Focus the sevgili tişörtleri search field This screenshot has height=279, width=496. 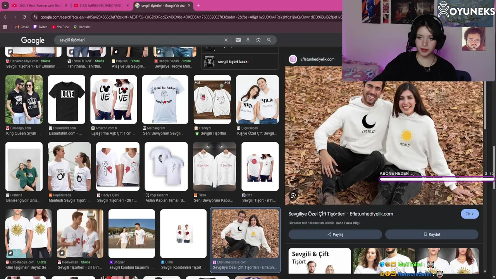139,40
